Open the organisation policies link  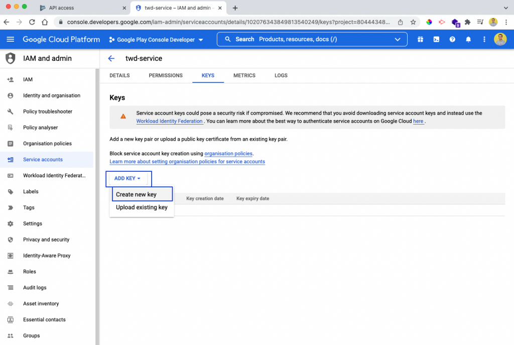[228, 154]
